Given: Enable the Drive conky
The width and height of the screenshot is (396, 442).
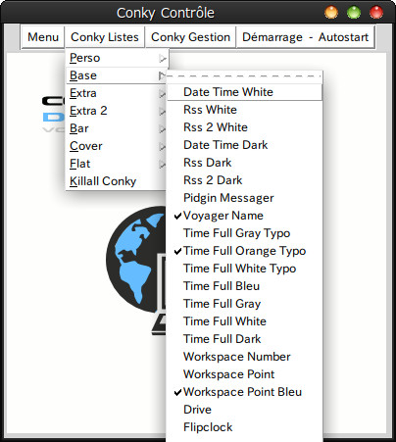Looking at the screenshot, I should click(x=244, y=410).
